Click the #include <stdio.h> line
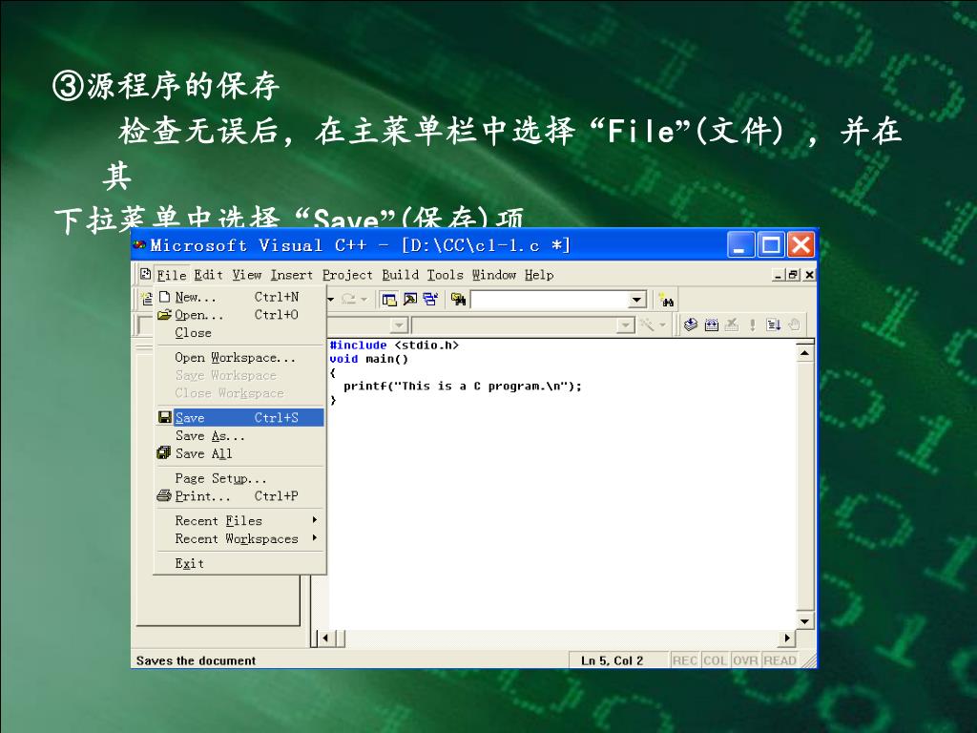The image size is (977, 733). tap(394, 345)
